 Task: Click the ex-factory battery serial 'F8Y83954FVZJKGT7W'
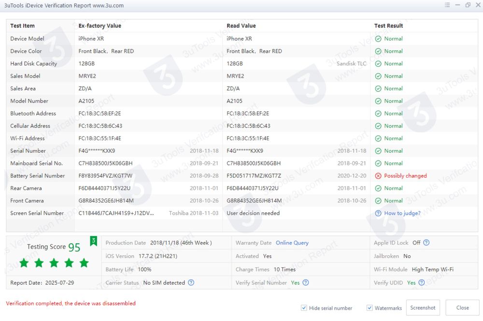105,176
